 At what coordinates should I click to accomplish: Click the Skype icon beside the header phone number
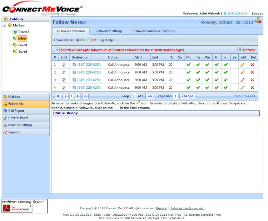[x=225, y=14]
